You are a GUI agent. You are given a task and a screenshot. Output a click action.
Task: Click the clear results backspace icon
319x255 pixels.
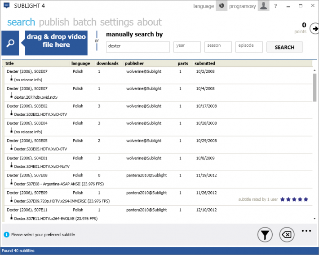point(287,235)
